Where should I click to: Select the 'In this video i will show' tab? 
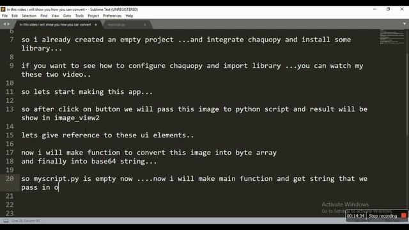click(x=56, y=25)
